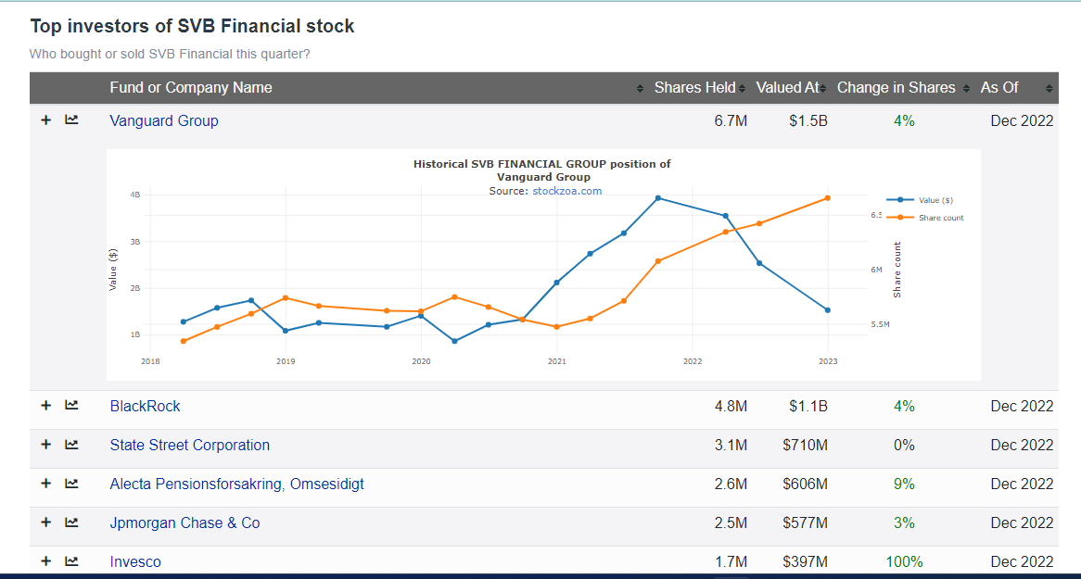This screenshot has width=1081, height=579.
Task: Expand the Jpmorgan Chase & Co row plus icon
Action: coord(46,522)
